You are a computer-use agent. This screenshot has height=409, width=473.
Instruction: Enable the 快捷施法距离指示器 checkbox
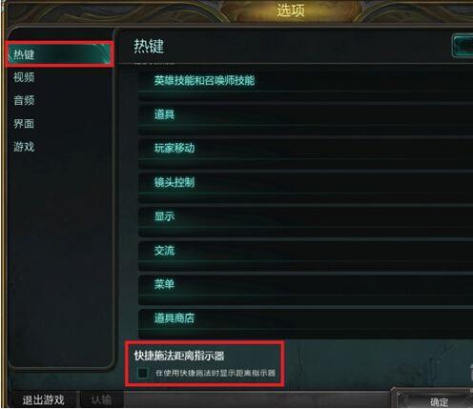pyautogui.click(x=143, y=373)
